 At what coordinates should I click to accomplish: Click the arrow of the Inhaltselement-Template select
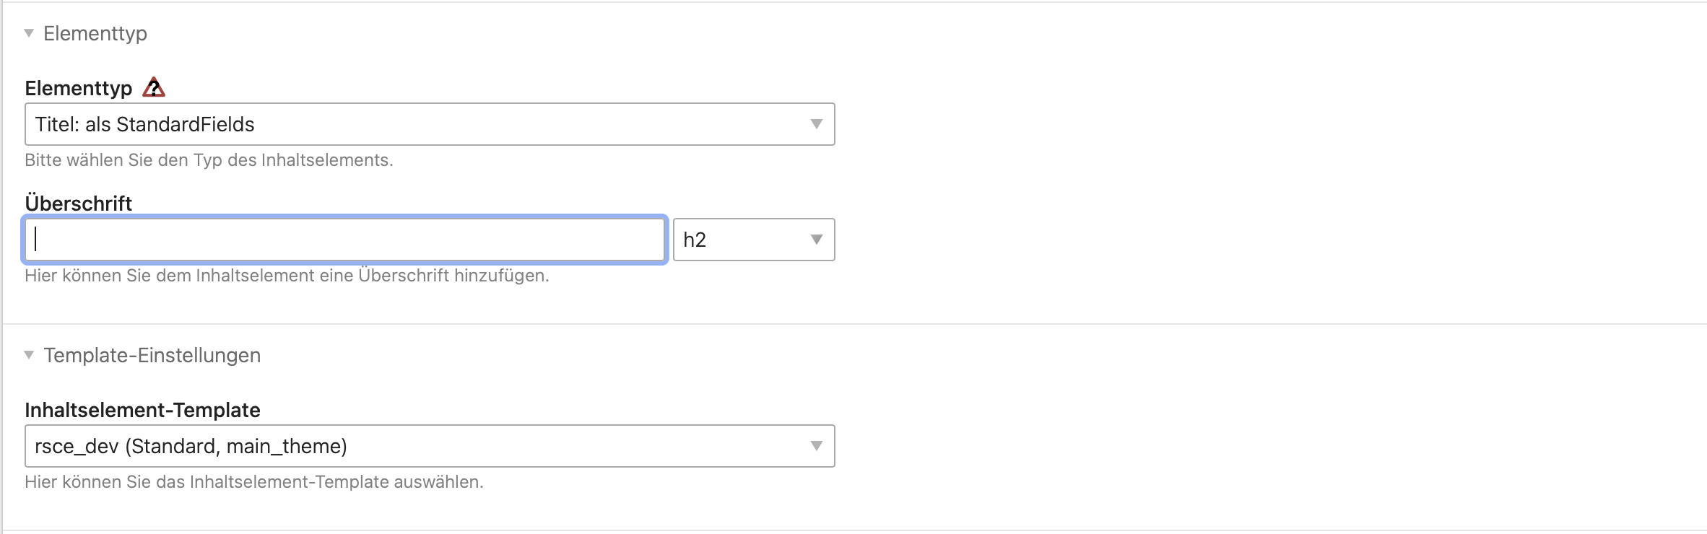816,446
